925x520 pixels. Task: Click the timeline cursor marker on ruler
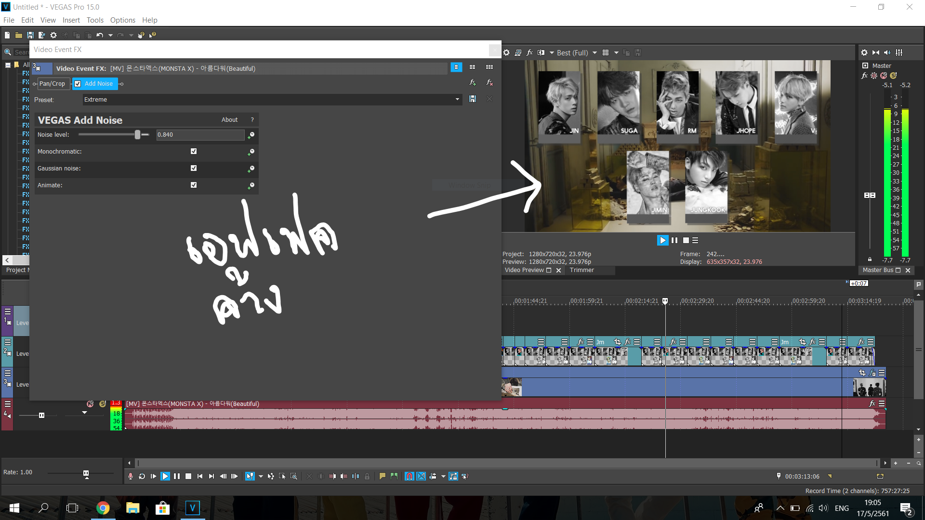(x=665, y=301)
